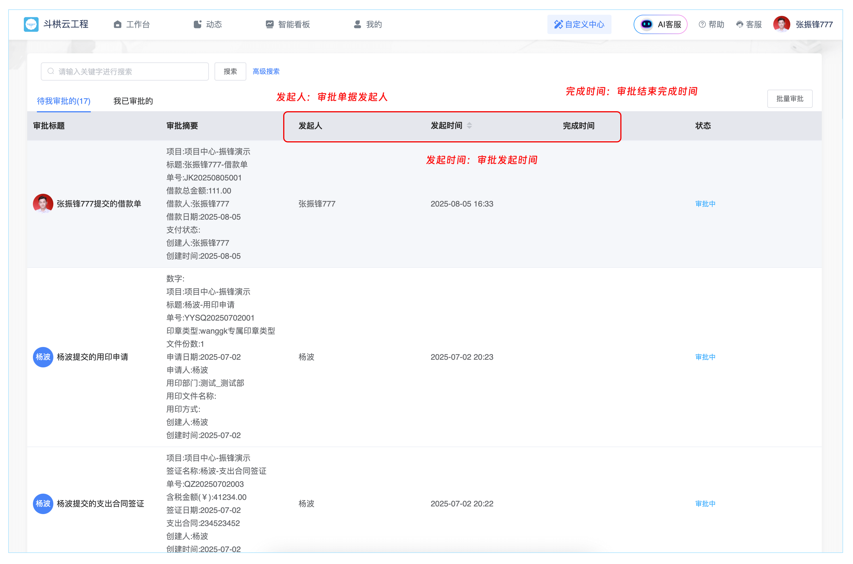This screenshot has height=564, width=853.
Task: Click 审批中 status for 借款单 row
Action: (x=705, y=204)
